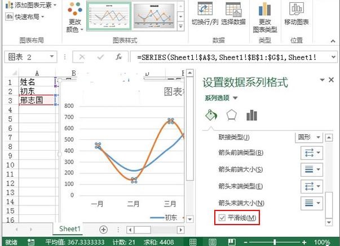Click the 计数: 21 status text
340x246 pixels.
tap(124, 242)
